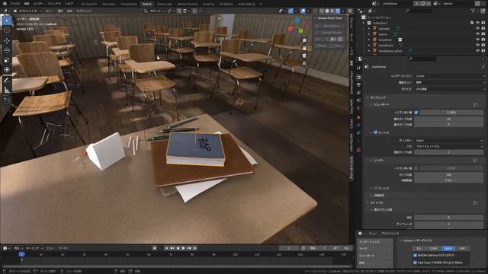Viewport: 488px width, 274px height.
Task: Enable render noise threshold checkbox
Action: pos(416,168)
